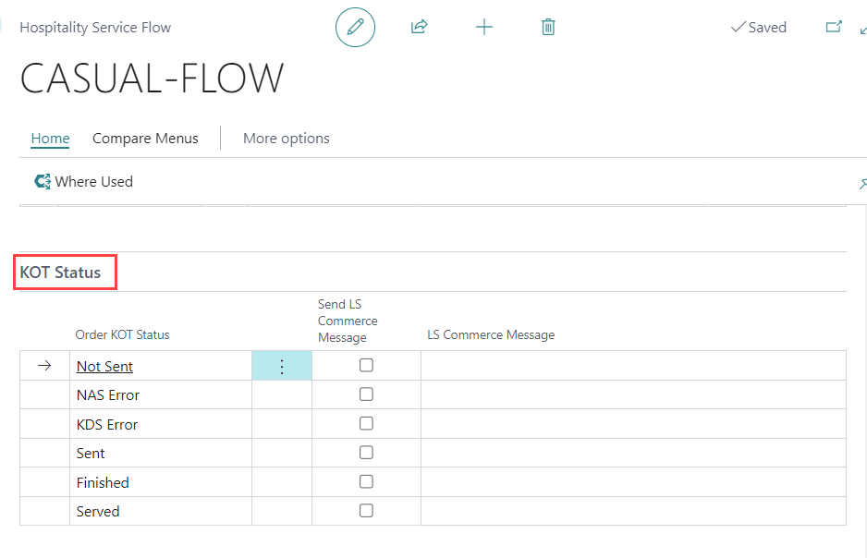This screenshot has height=558, width=867.
Task: Open the Compare Menus tab
Action: click(x=145, y=138)
